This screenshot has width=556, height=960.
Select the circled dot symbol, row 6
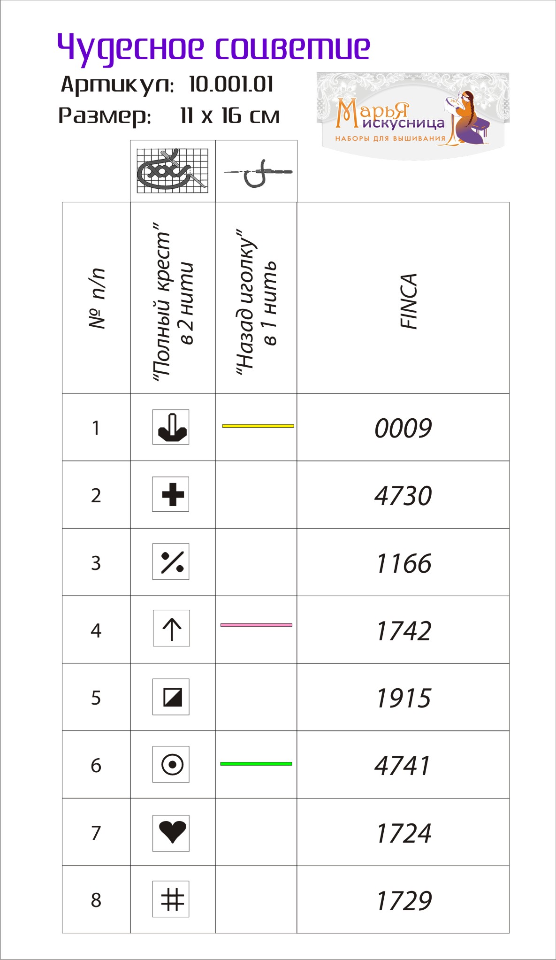click(x=171, y=764)
